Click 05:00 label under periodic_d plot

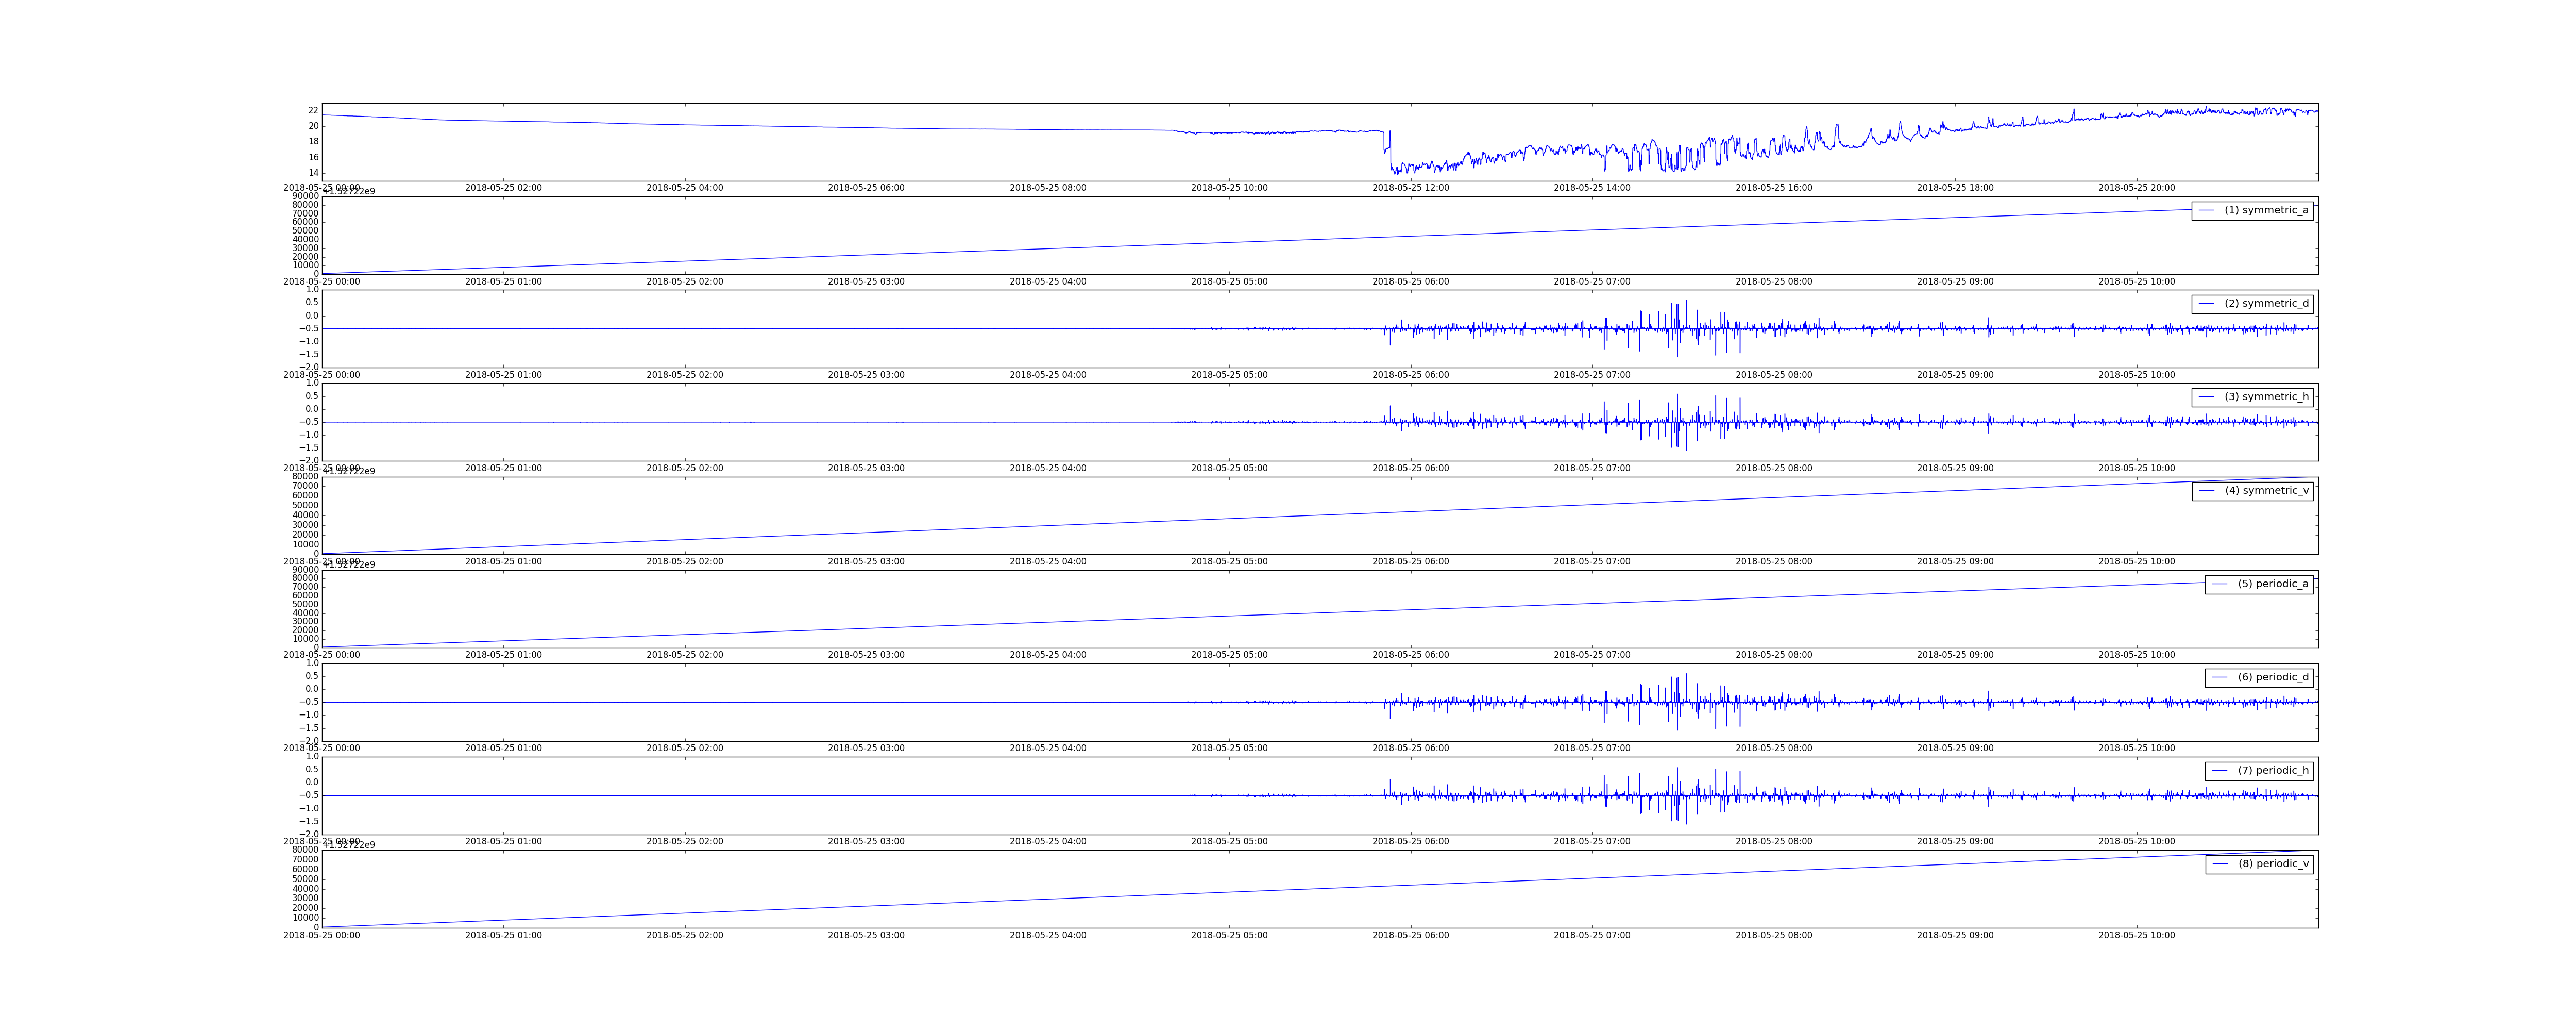pyautogui.click(x=1229, y=747)
